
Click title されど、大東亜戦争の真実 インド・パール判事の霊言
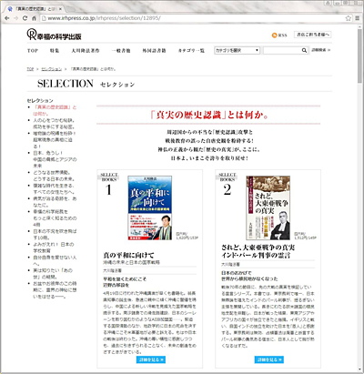(258, 251)
